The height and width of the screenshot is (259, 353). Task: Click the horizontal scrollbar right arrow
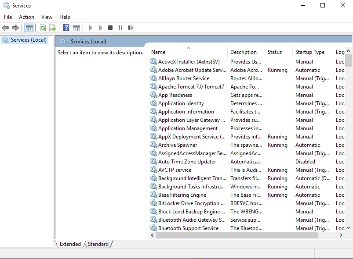(341, 235)
